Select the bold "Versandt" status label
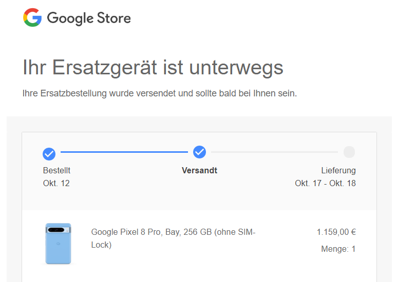The width and height of the screenshot is (415, 282). tap(199, 171)
